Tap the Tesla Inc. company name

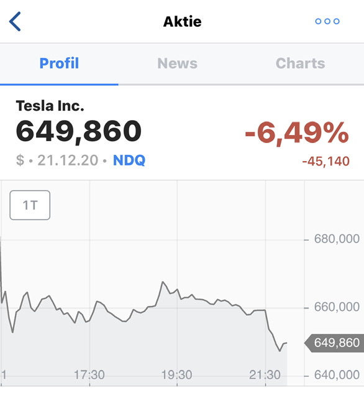pyautogui.click(x=50, y=106)
